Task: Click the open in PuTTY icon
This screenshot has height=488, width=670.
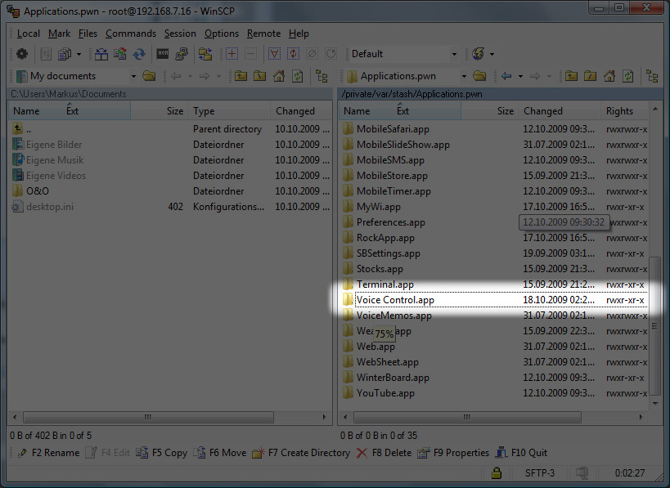Action: [x=181, y=54]
